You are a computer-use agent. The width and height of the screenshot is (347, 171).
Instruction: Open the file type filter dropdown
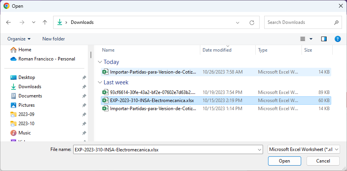click(x=303, y=149)
